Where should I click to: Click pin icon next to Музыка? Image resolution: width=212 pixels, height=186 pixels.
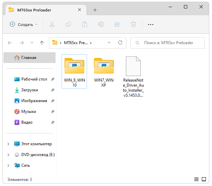[52, 112]
